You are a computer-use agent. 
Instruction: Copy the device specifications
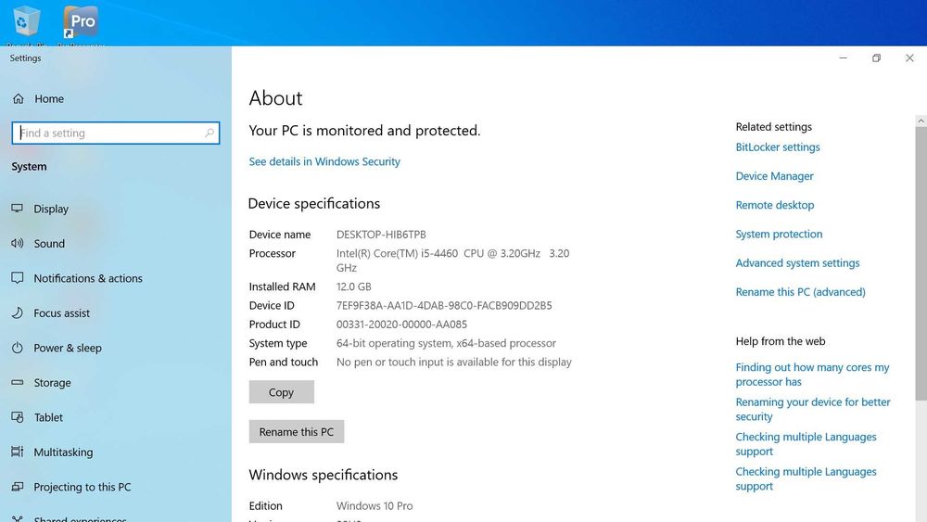pyautogui.click(x=282, y=392)
